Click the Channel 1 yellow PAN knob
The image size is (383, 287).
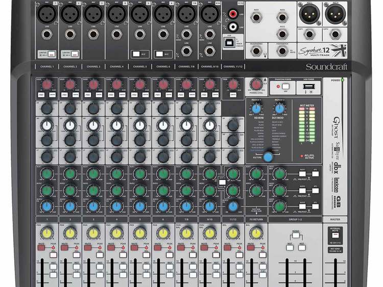[47, 233]
